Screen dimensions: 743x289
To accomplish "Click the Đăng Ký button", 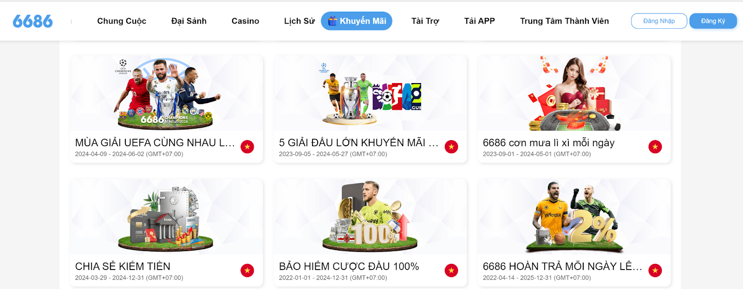I will [713, 21].
